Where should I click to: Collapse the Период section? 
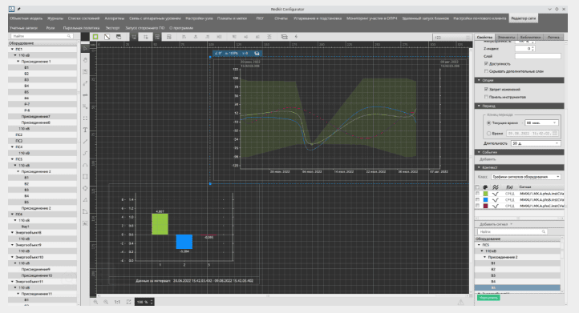[480, 106]
